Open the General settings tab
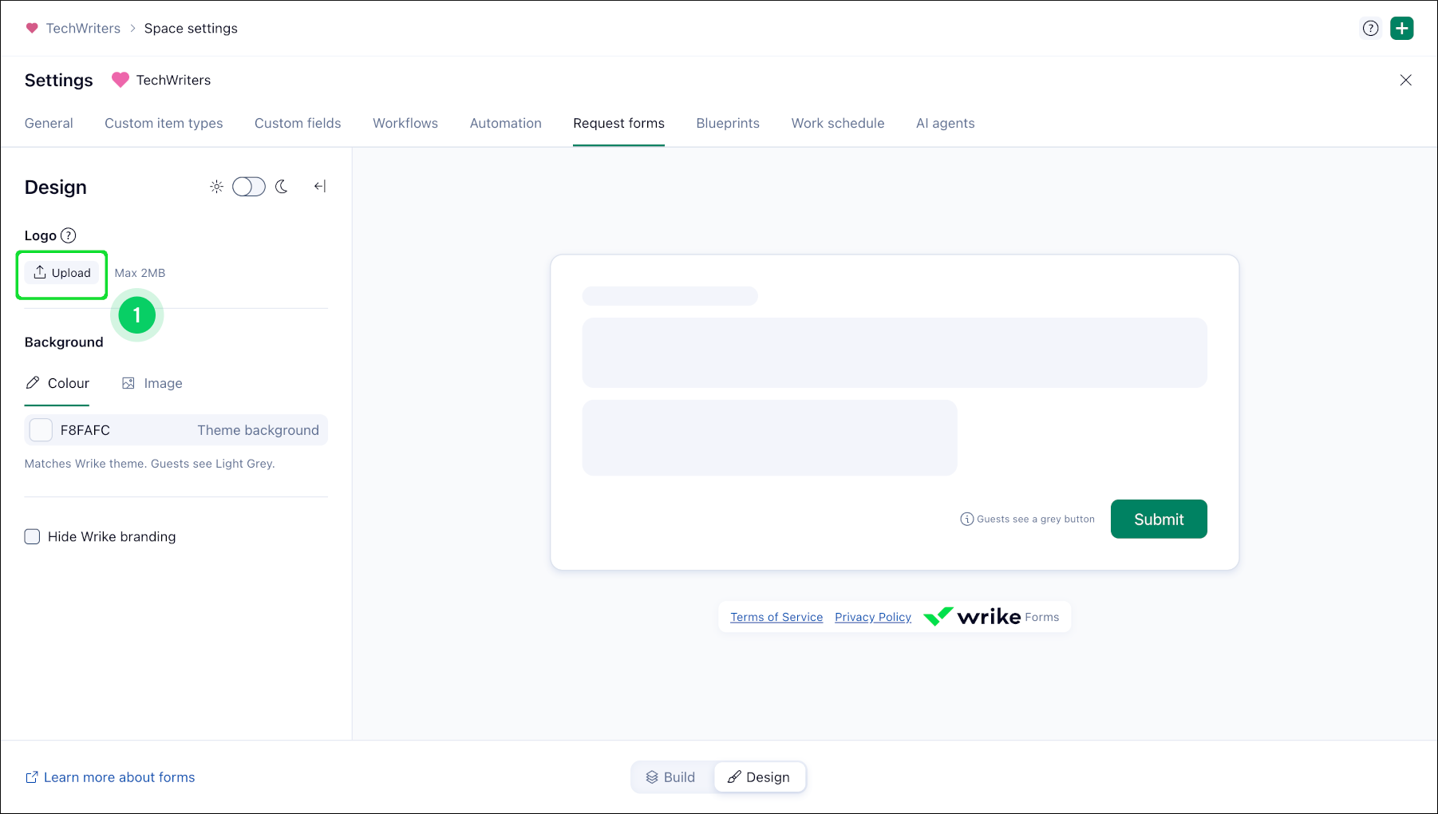 [x=49, y=123]
